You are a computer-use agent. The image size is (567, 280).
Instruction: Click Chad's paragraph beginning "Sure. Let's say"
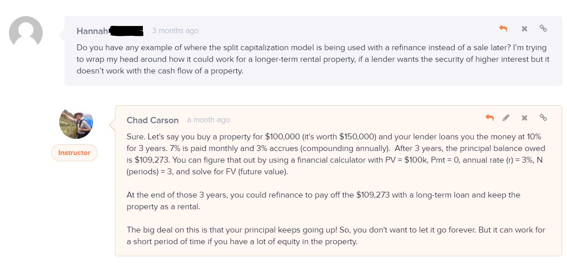point(336,154)
